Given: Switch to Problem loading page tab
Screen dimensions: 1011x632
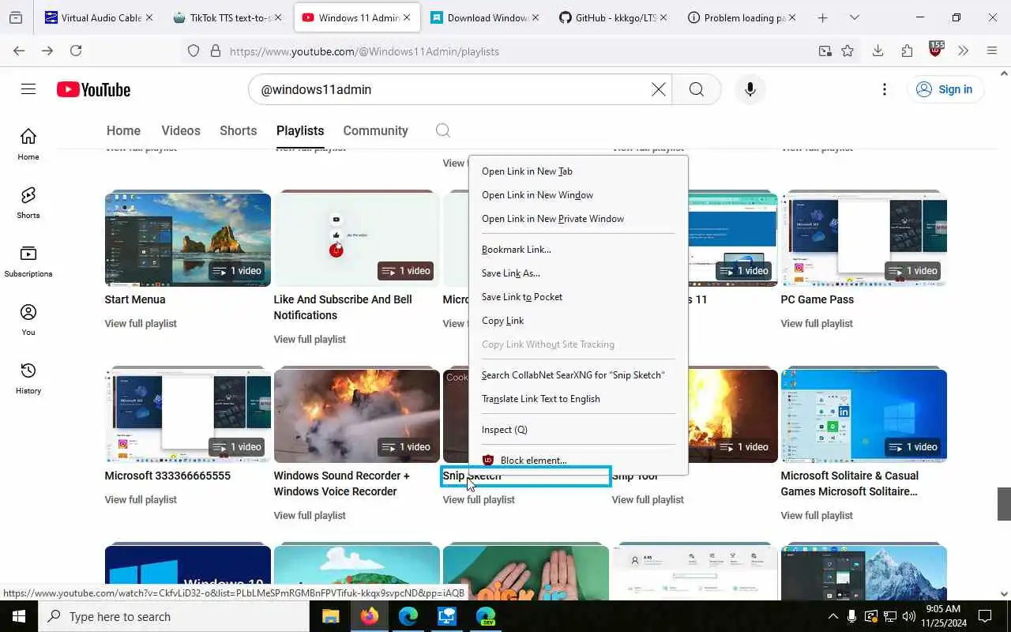Looking at the screenshot, I should [x=742, y=17].
